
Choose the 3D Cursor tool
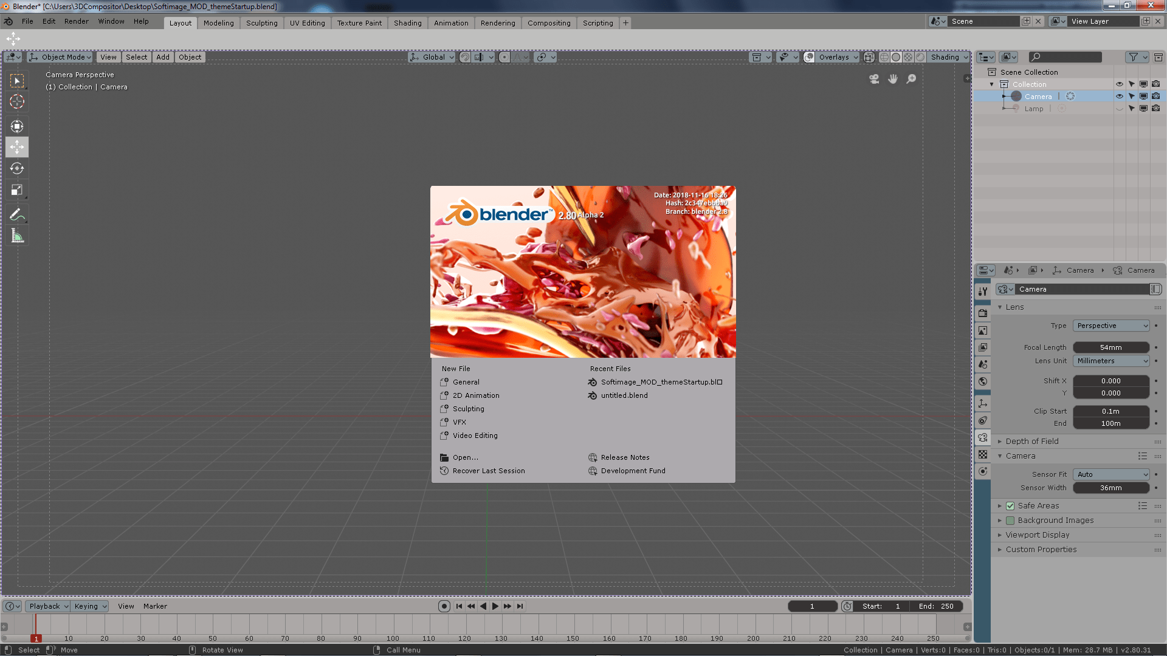tap(17, 102)
